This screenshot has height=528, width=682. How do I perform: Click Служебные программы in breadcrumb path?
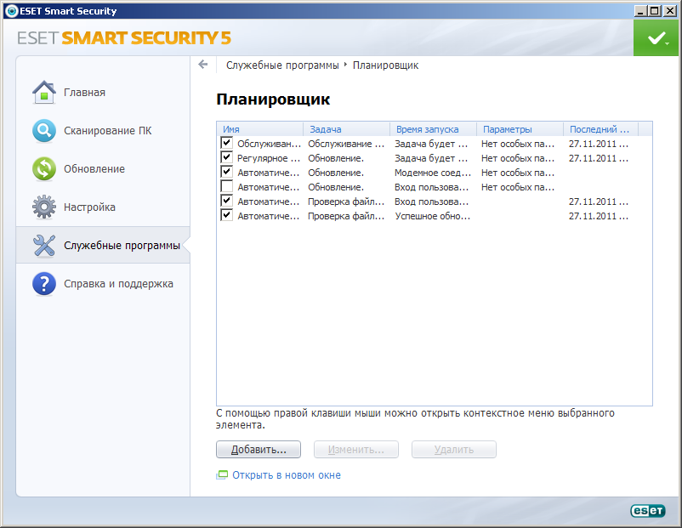(x=281, y=65)
